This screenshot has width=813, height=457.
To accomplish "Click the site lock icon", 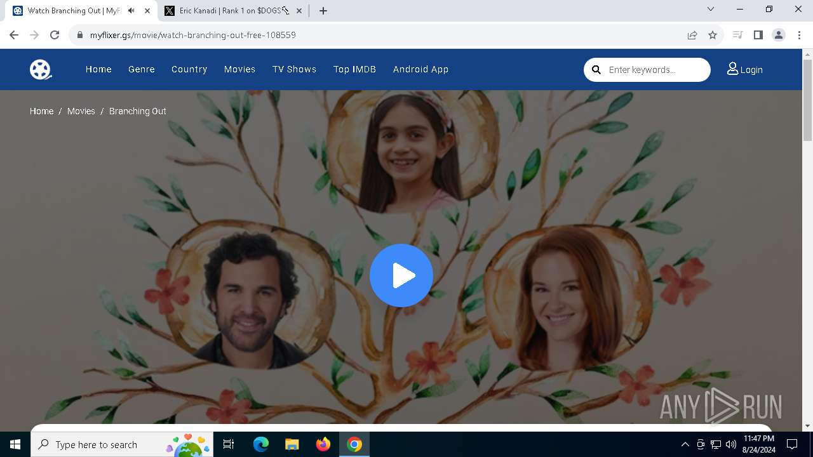I will [80, 35].
